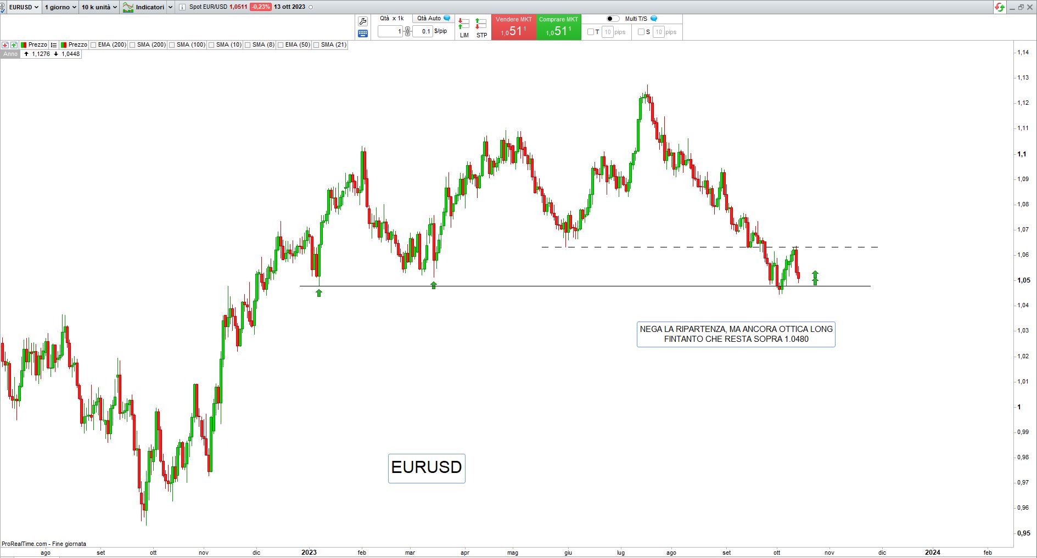1037x558 pixels.
Task: Open the 10 k unità dropdown
Action: point(99,7)
